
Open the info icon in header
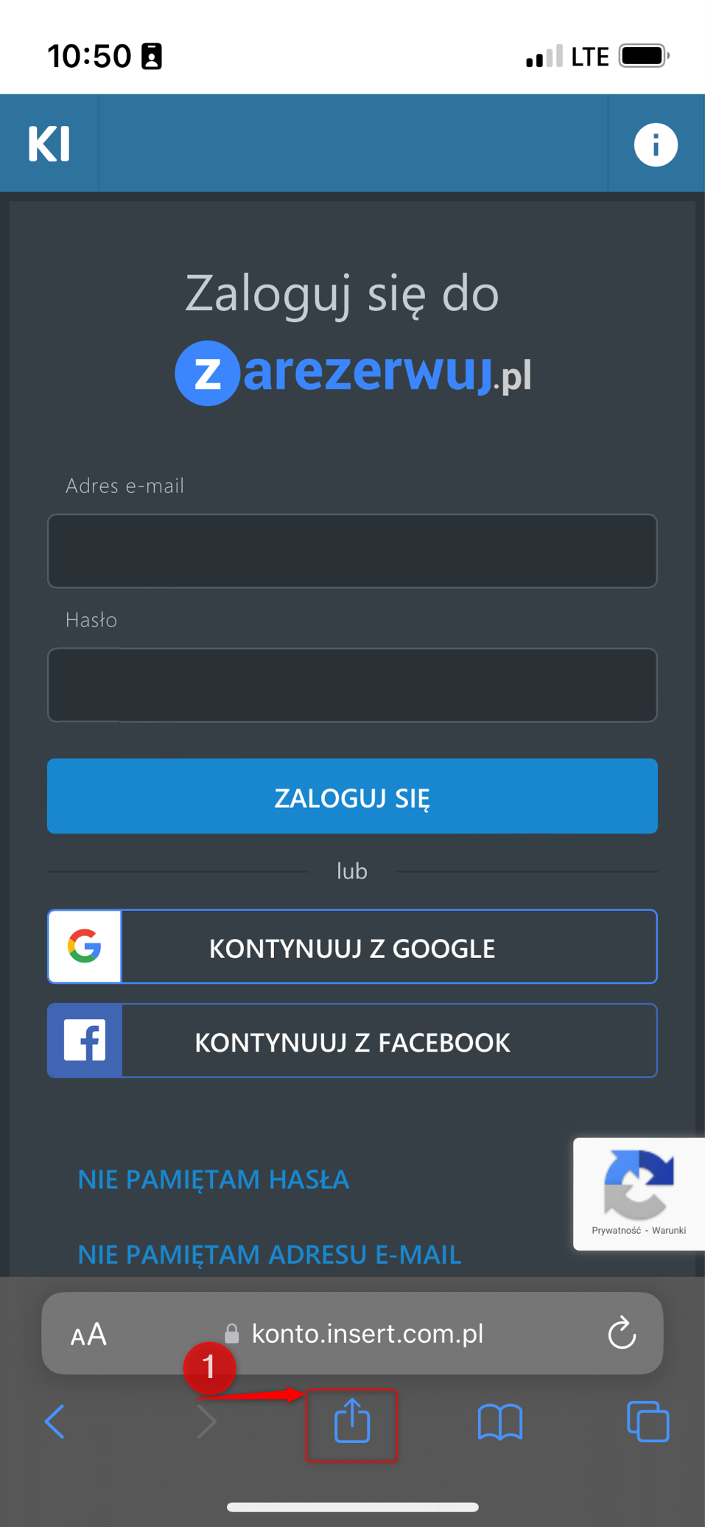655,144
